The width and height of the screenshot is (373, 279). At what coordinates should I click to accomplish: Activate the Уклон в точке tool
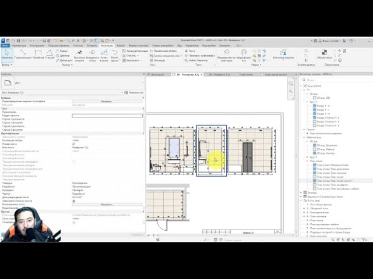(104, 56)
